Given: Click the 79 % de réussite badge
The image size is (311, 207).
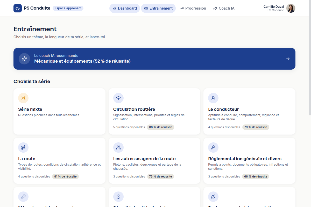Looking at the screenshot, I should (256, 127).
